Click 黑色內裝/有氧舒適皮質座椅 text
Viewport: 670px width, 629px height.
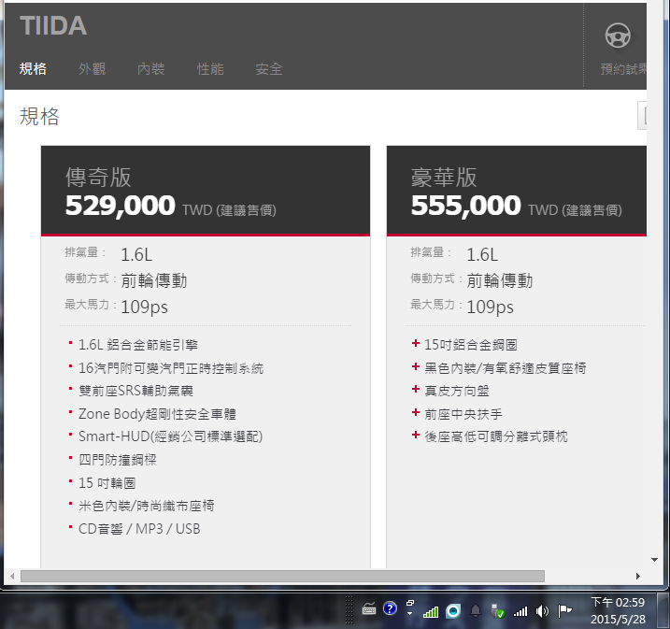(505, 368)
